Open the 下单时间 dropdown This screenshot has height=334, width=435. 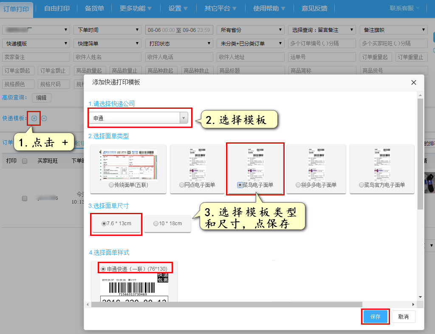pos(107,30)
